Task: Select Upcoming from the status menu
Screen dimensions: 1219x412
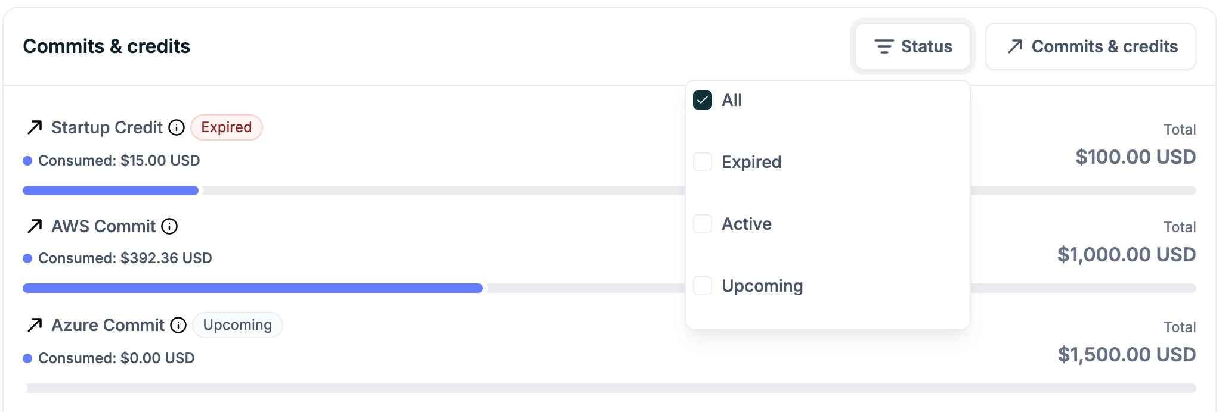Action: coord(762,286)
